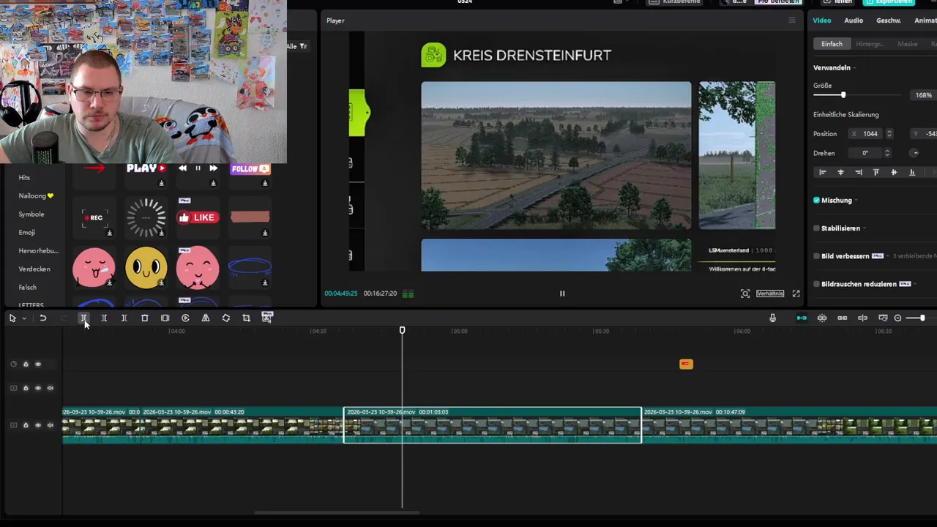937x527 pixels.
Task: Edit the Drehen rotation value field
Action: (865, 153)
